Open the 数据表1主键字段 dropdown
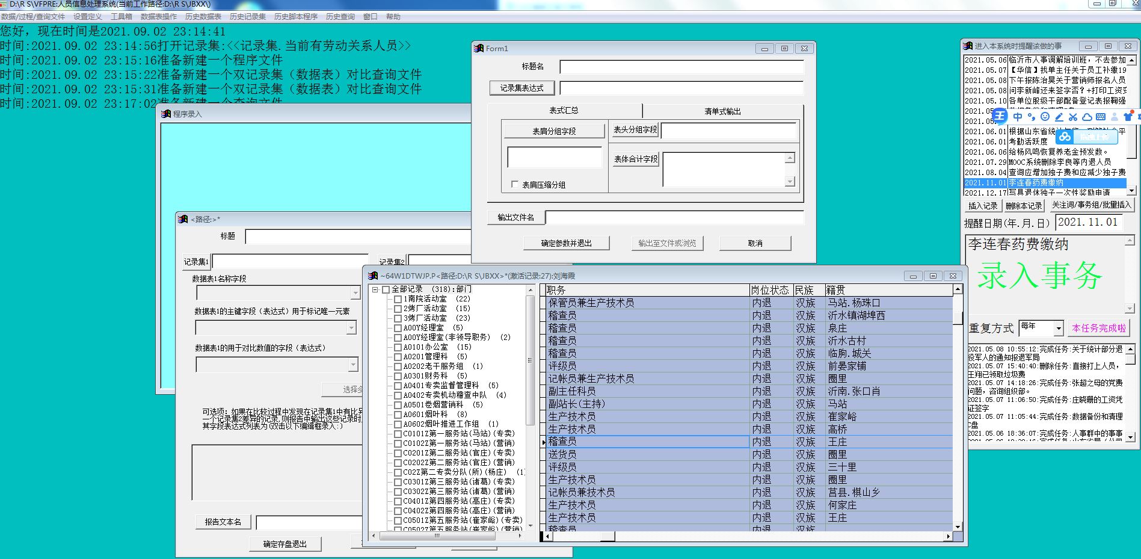The height and width of the screenshot is (559, 1141). pos(351,328)
